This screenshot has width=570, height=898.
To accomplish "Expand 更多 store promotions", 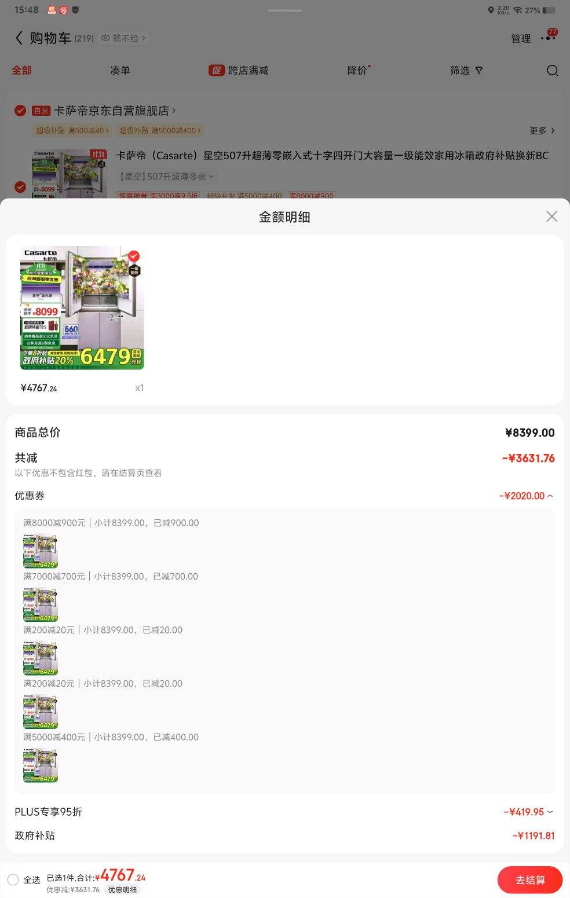I will click(542, 131).
